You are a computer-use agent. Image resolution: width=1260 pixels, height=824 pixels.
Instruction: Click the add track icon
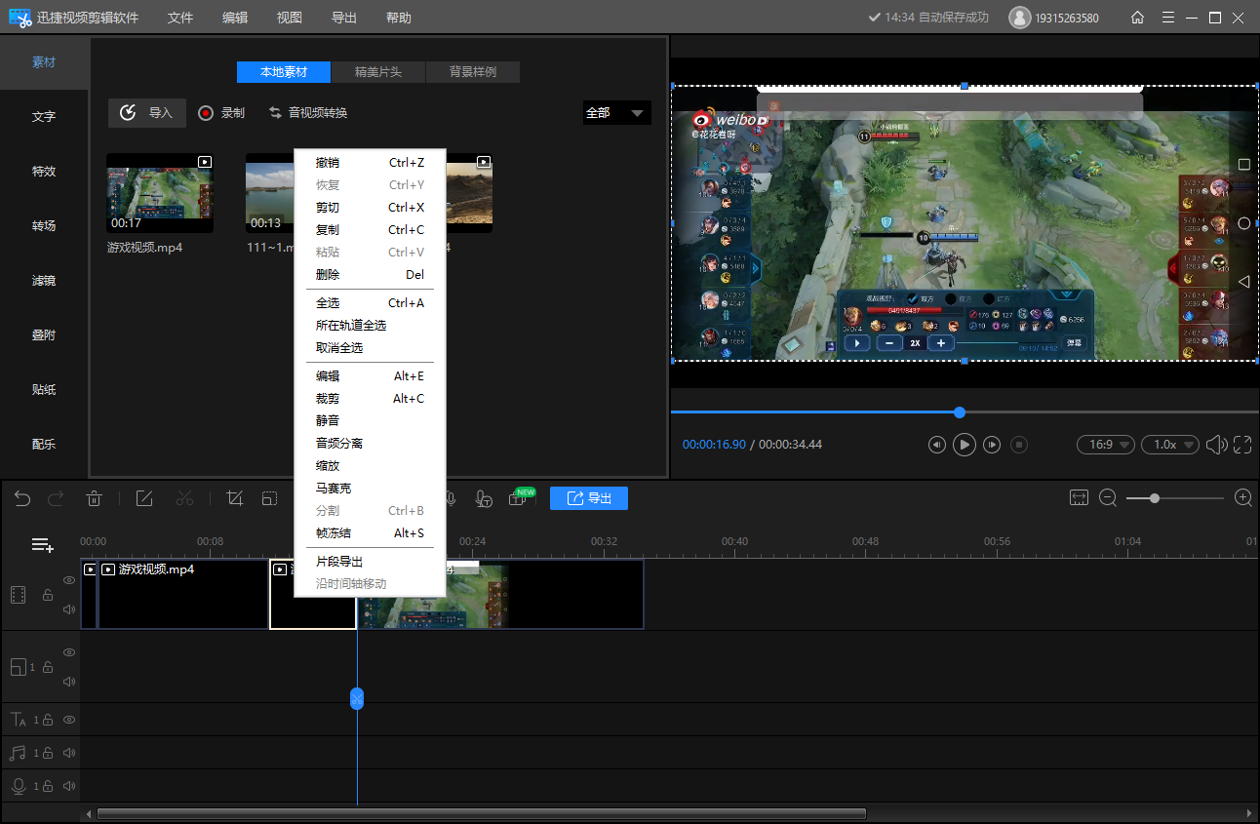click(42, 545)
